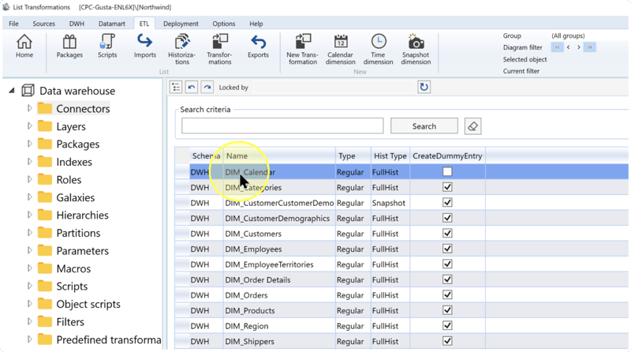Clear search criteria with eraser icon

point(472,126)
